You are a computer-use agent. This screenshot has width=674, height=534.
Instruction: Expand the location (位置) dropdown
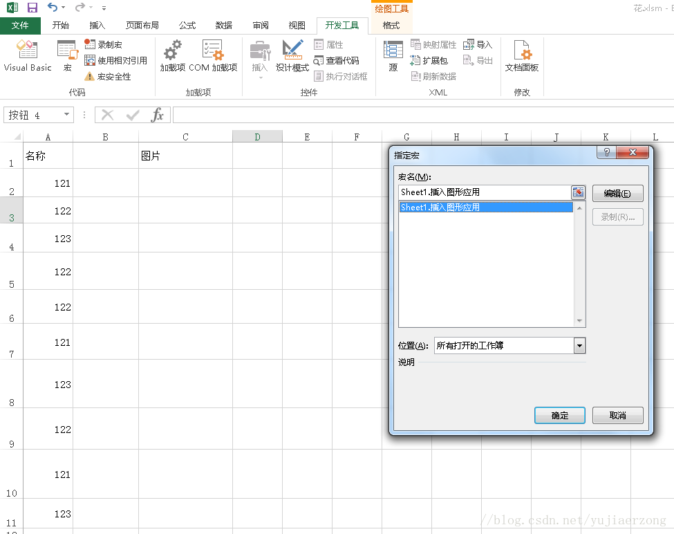(x=579, y=345)
